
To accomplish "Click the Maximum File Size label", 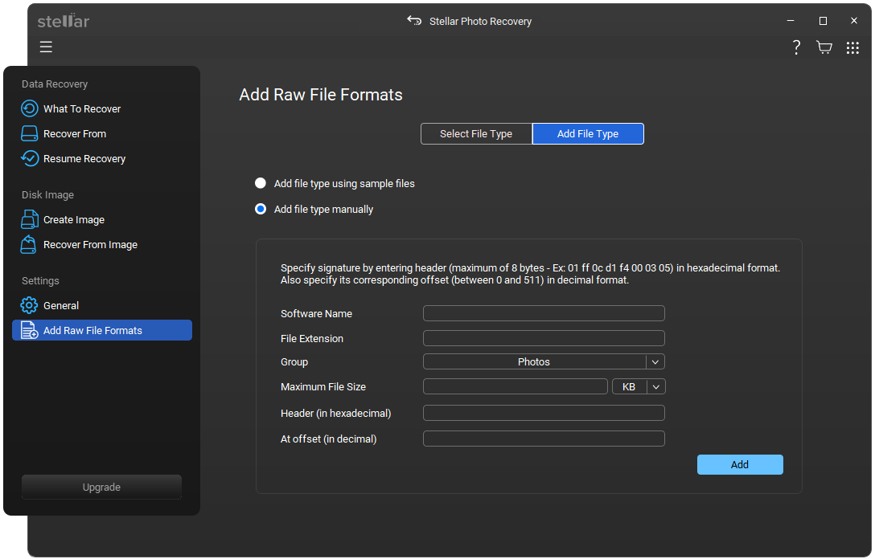I will 323,387.
